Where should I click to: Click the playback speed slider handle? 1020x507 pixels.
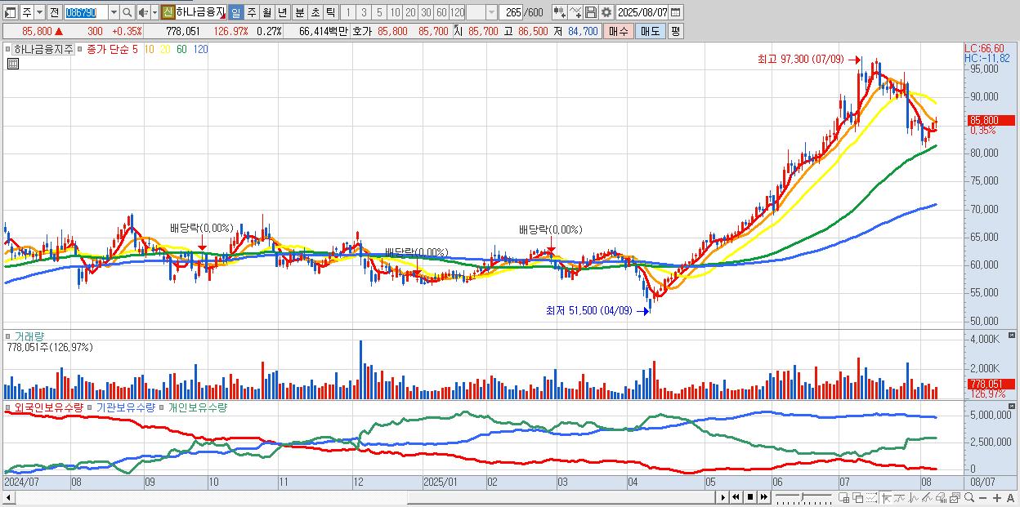802,496
